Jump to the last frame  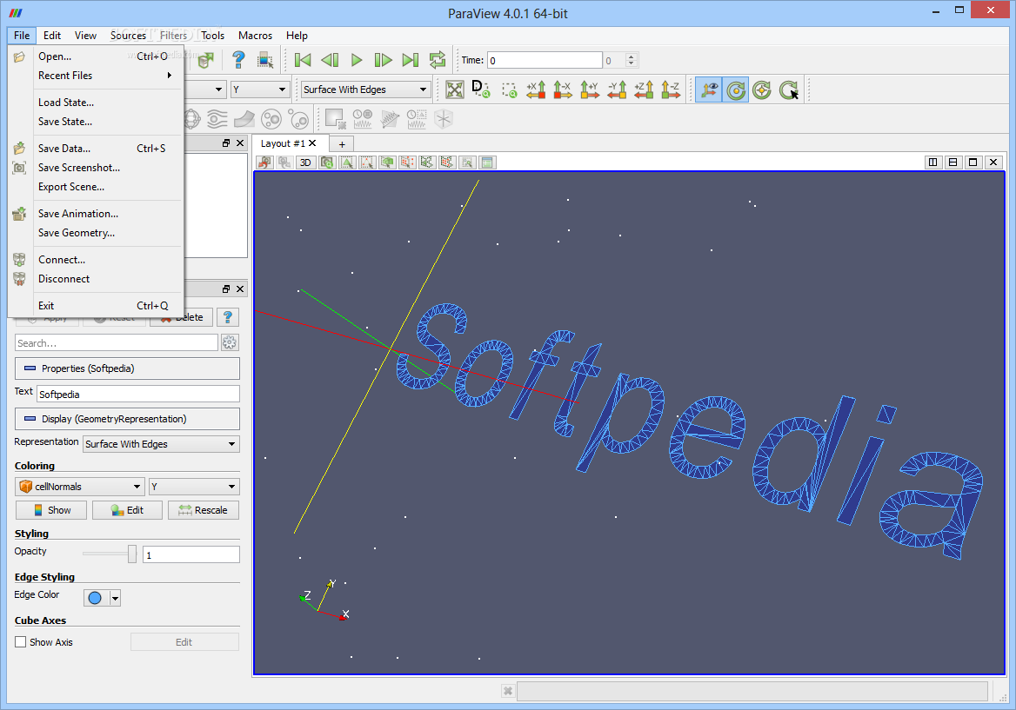tap(411, 60)
